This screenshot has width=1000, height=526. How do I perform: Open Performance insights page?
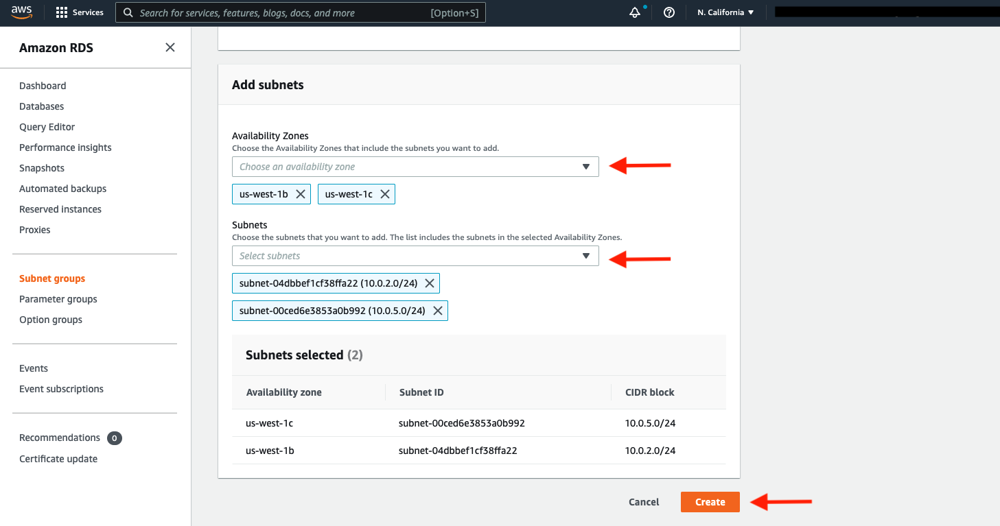tap(65, 147)
